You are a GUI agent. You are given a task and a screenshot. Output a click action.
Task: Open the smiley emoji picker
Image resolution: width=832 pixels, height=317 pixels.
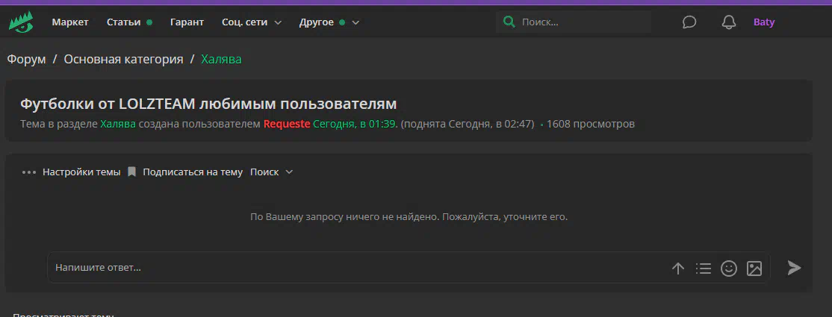[x=728, y=269]
